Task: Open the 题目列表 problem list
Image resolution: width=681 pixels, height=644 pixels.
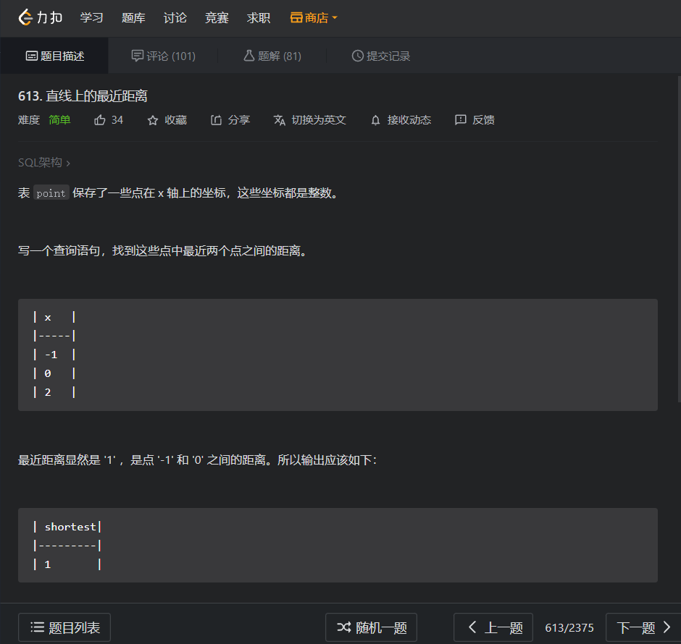Action: (x=64, y=627)
